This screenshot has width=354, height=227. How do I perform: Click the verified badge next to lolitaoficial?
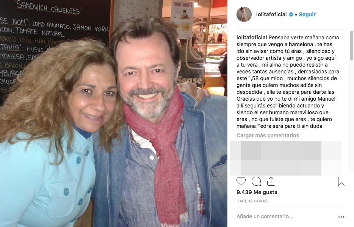click(x=291, y=14)
